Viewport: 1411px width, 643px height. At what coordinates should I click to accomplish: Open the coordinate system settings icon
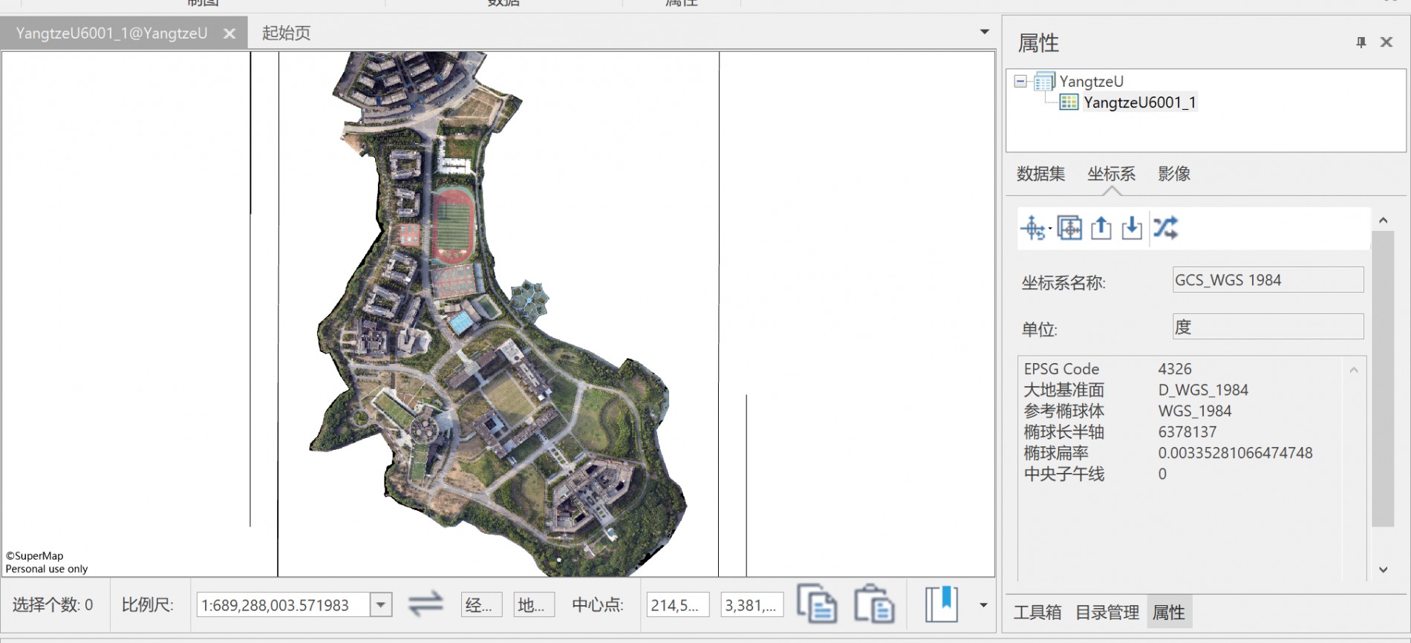click(1033, 228)
